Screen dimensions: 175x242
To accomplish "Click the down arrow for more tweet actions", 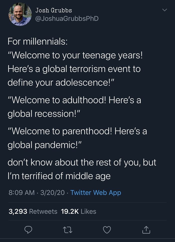I will [x=164, y=10].
